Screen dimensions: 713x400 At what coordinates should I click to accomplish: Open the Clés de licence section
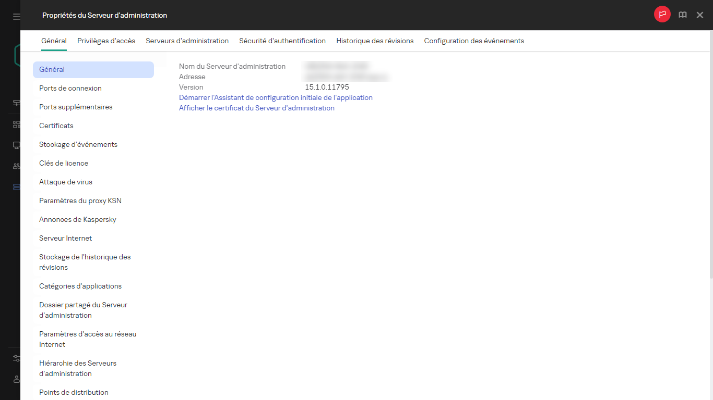(x=63, y=163)
